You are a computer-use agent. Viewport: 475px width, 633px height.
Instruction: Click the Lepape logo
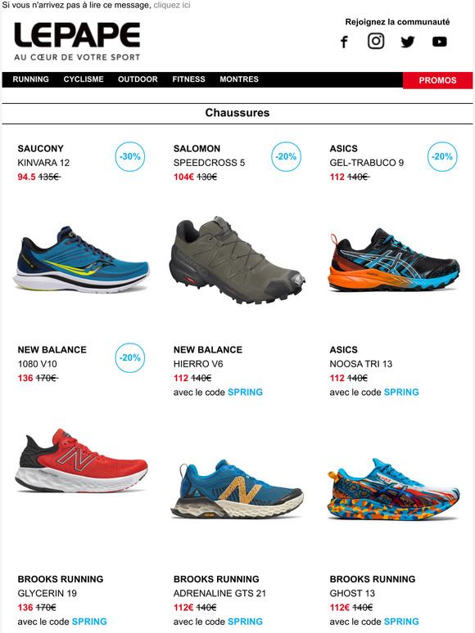(x=77, y=41)
